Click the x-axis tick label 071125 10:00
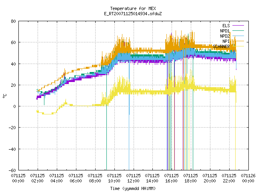256x192 pixels. point(114,178)
